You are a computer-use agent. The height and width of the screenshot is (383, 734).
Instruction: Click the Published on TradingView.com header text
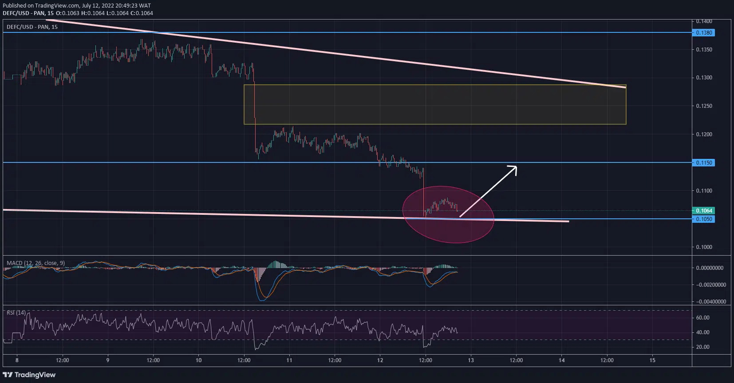[76, 6]
